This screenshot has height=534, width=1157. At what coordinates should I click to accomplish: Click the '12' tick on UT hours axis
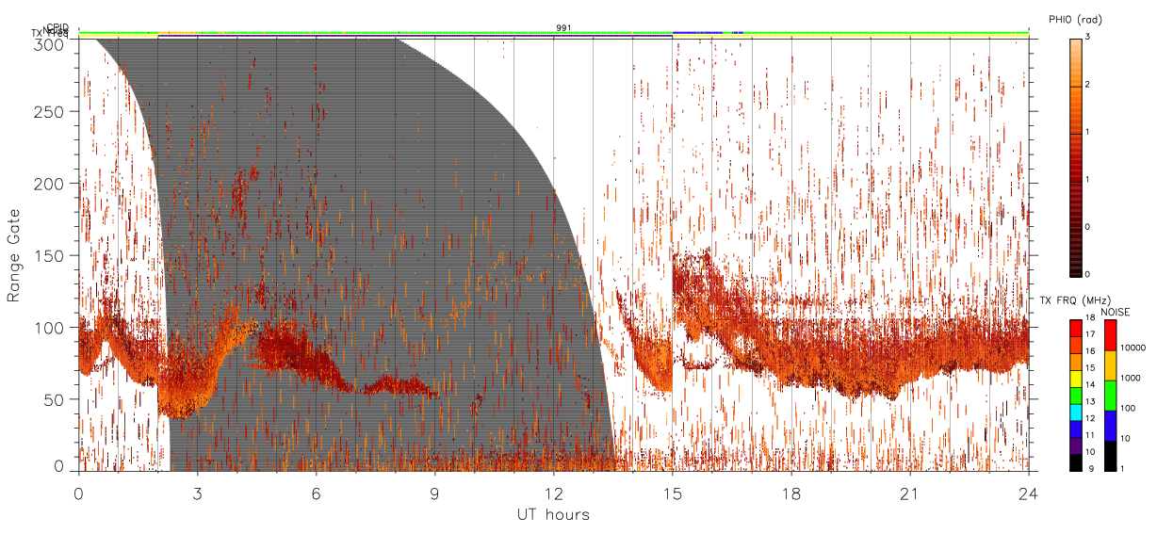click(554, 494)
